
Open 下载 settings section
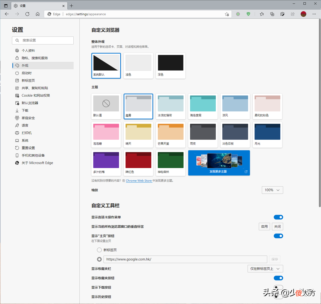pyautogui.click(x=43, y=111)
